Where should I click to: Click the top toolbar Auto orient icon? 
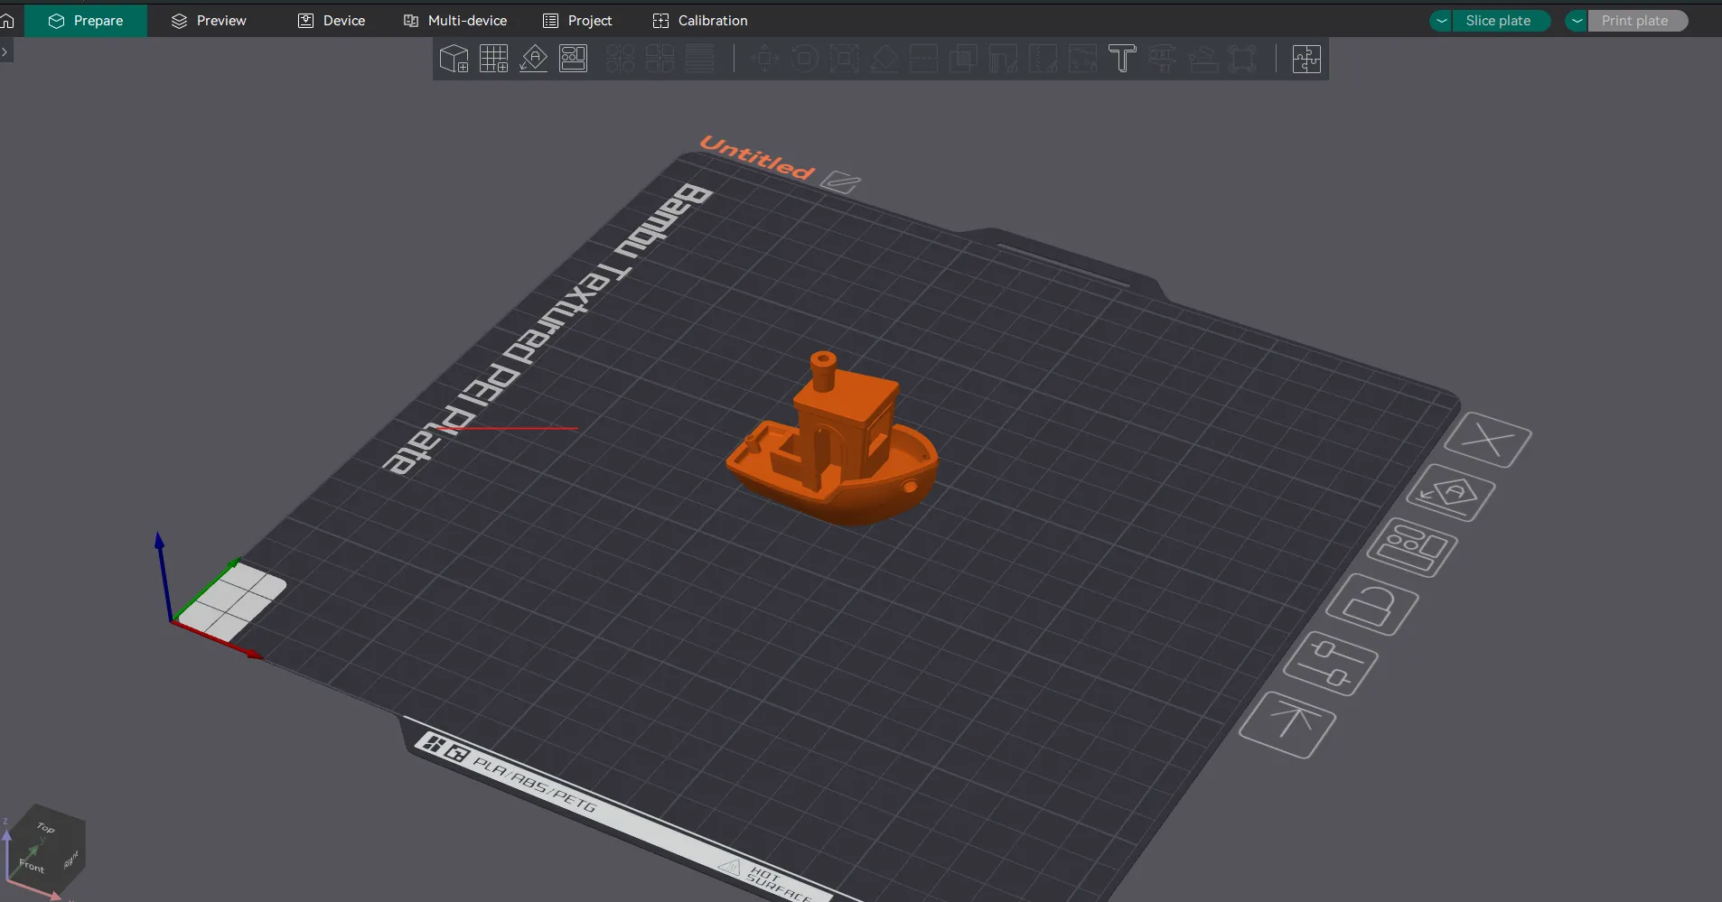[x=533, y=59]
